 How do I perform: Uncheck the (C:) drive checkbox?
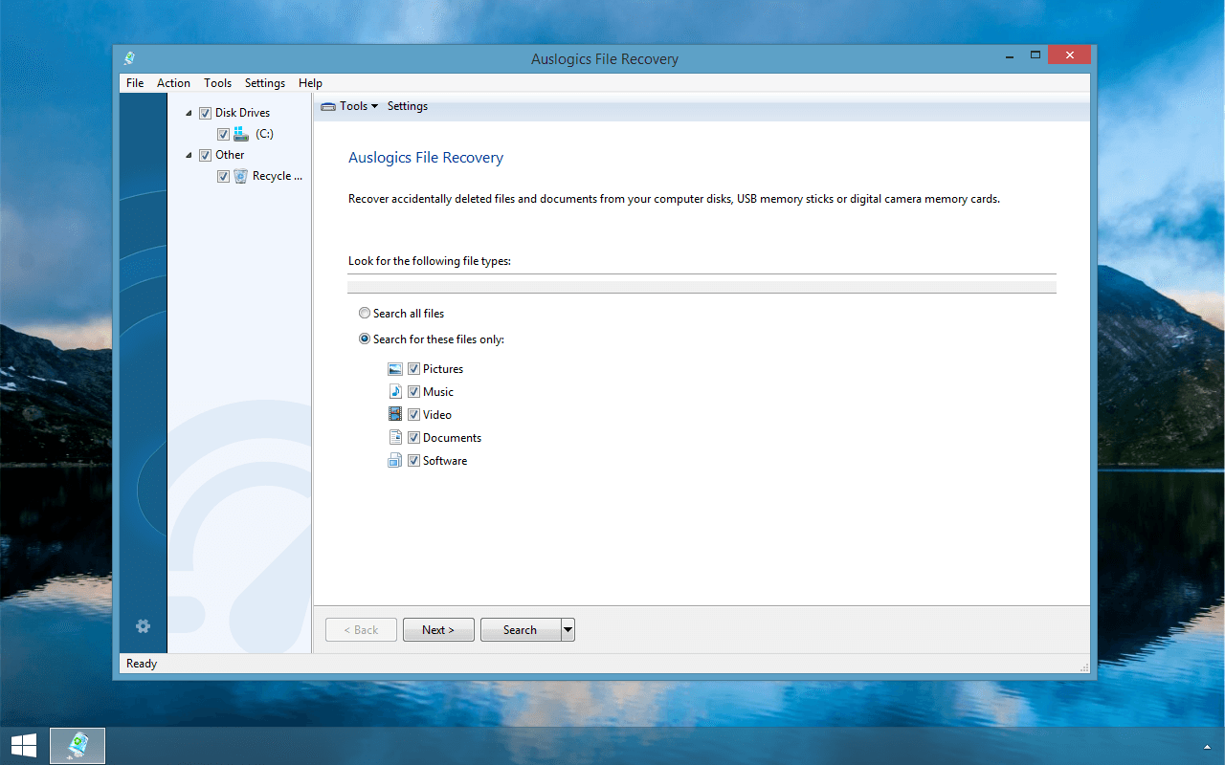point(223,134)
